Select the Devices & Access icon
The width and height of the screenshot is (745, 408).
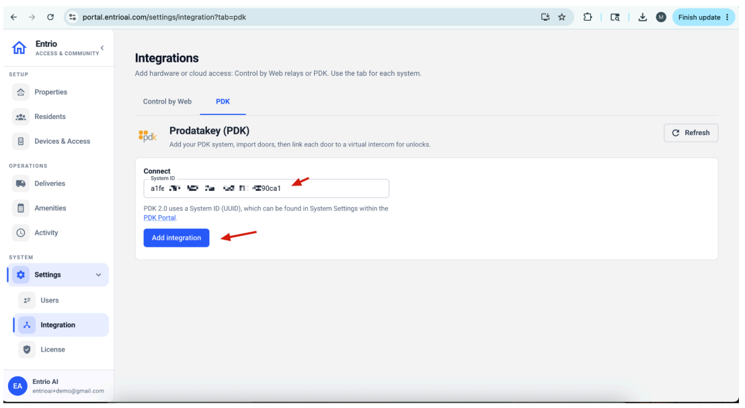(20, 142)
